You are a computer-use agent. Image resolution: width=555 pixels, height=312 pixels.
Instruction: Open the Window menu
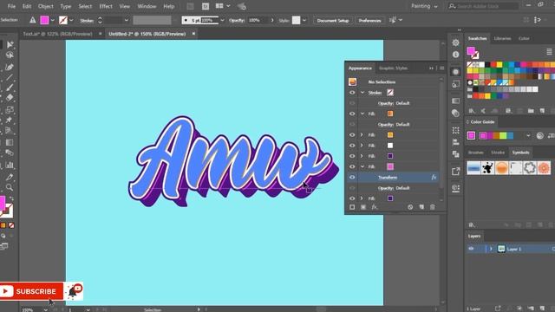coord(147,6)
